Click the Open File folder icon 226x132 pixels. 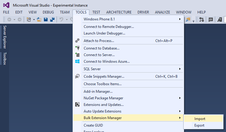pyautogui.click(x=39, y=19)
